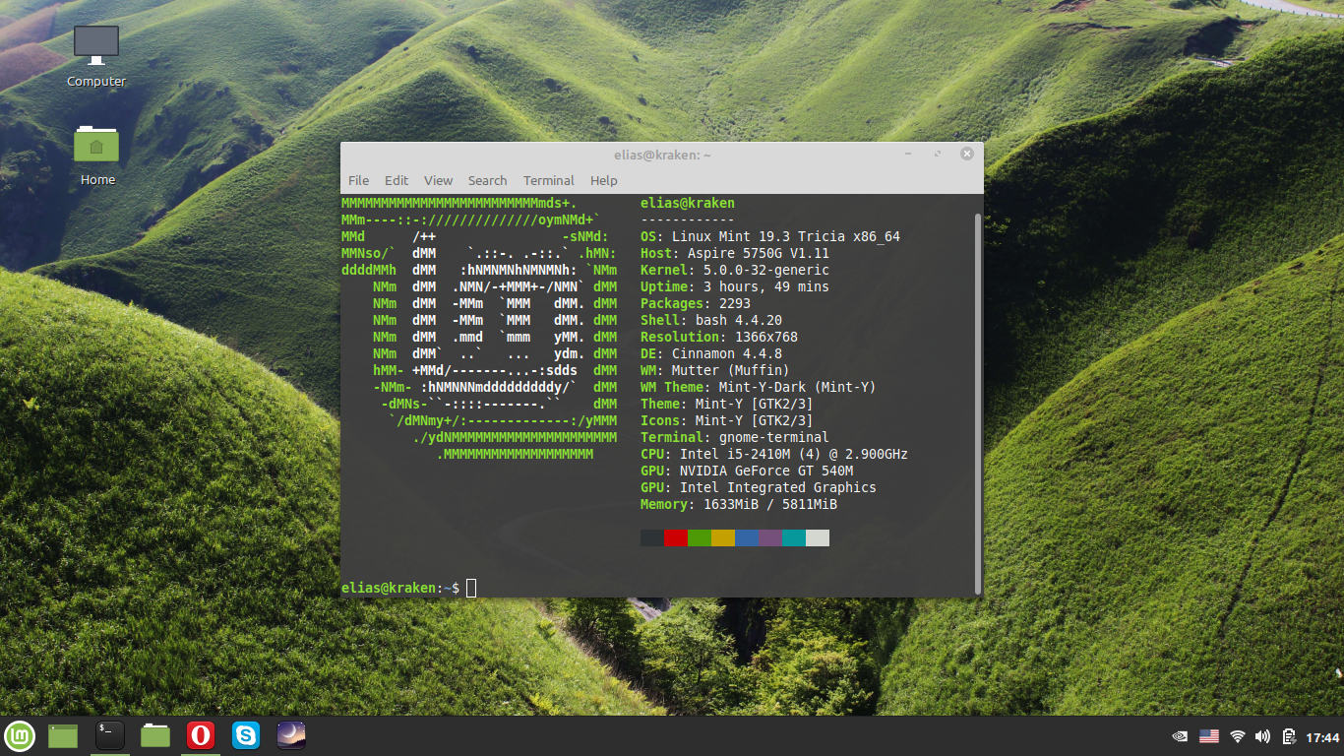
Task: Open the Help menu in terminal
Action: coord(604,180)
